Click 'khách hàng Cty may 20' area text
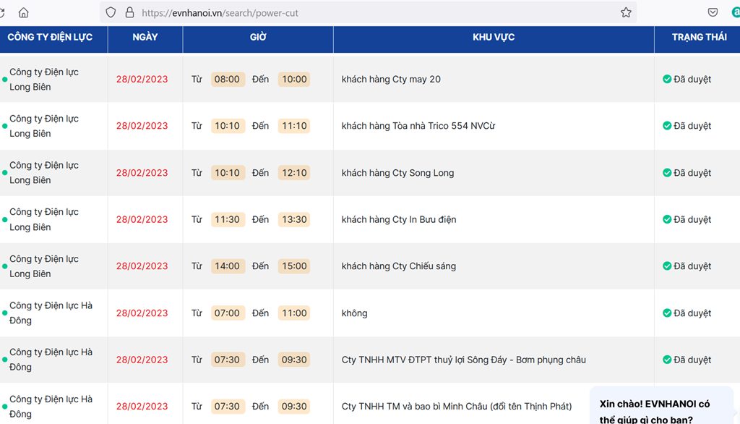Screen dimensions: 740x424 [x=391, y=80]
